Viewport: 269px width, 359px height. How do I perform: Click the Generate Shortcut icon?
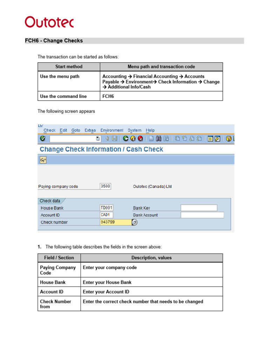(x=218, y=138)
